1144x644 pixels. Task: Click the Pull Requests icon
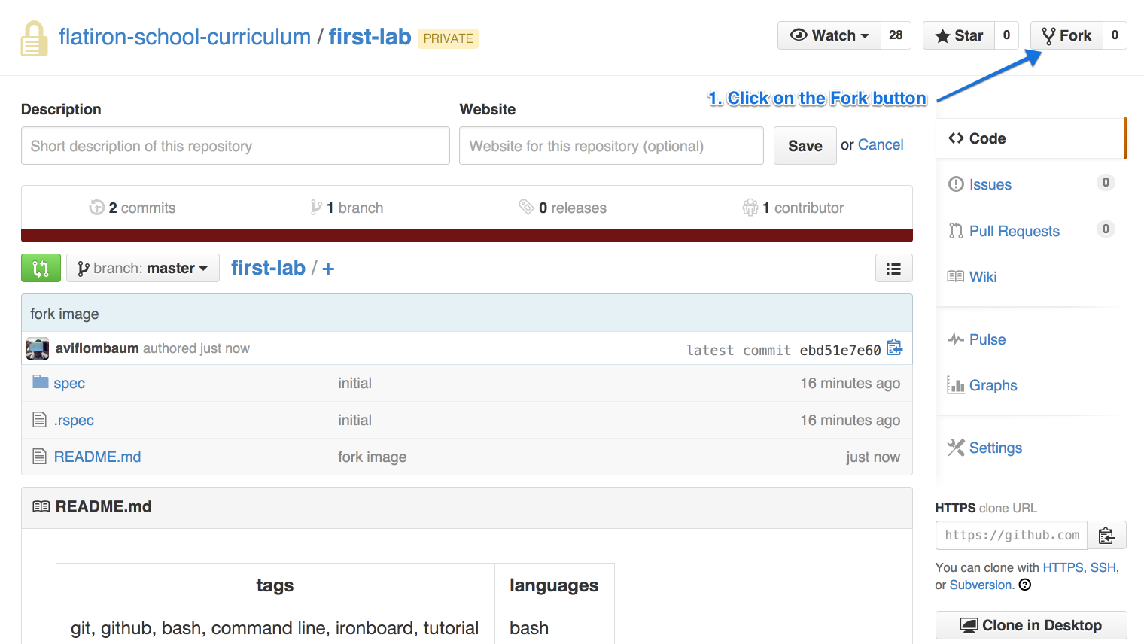click(x=956, y=231)
